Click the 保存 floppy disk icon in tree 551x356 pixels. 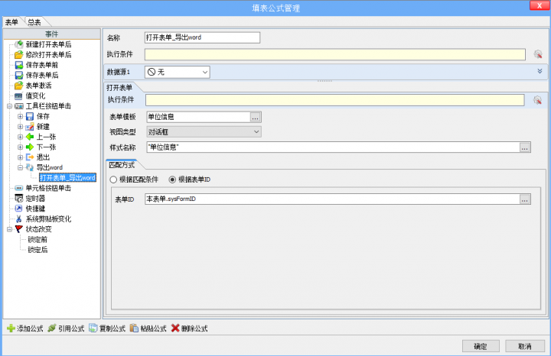[x=30, y=116]
